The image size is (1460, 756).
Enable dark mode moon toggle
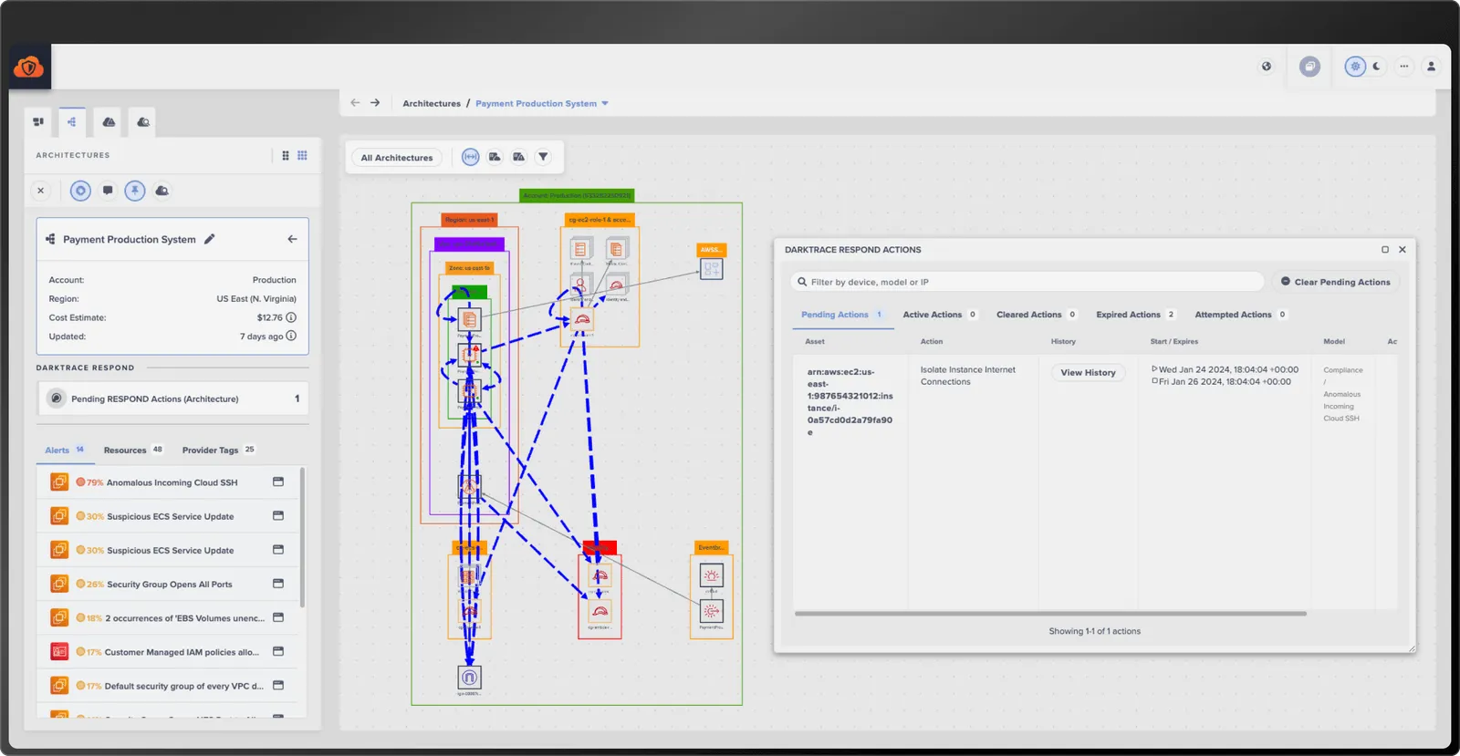tap(1377, 66)
